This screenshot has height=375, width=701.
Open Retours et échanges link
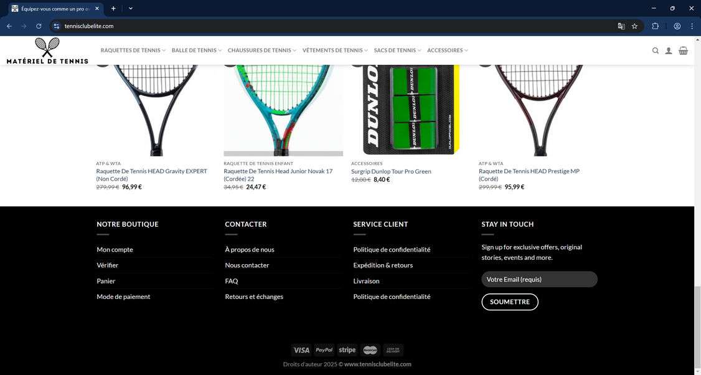(254, 297)
